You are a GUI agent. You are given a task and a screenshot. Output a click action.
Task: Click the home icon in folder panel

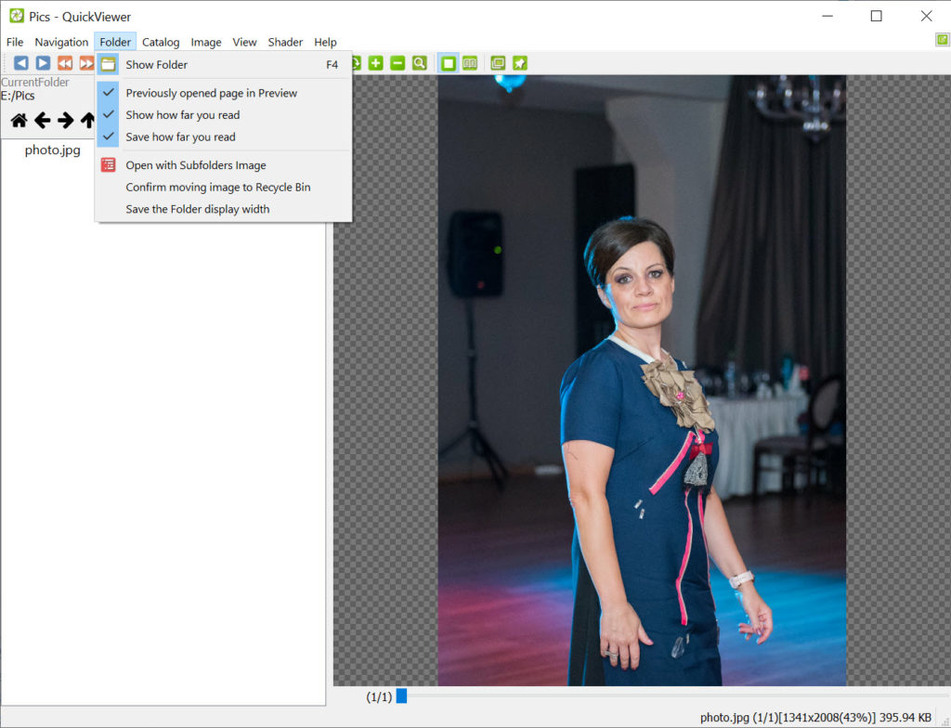point(19,120)
